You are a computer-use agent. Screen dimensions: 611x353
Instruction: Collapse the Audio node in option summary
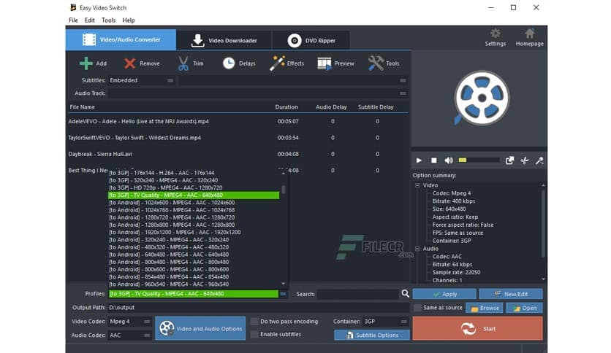[x=417, y=249]
